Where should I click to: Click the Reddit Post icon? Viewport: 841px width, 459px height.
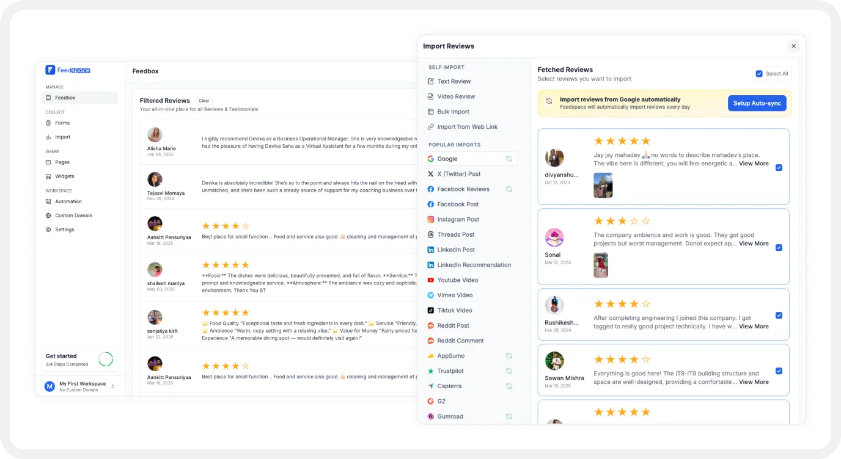point(431,326)
